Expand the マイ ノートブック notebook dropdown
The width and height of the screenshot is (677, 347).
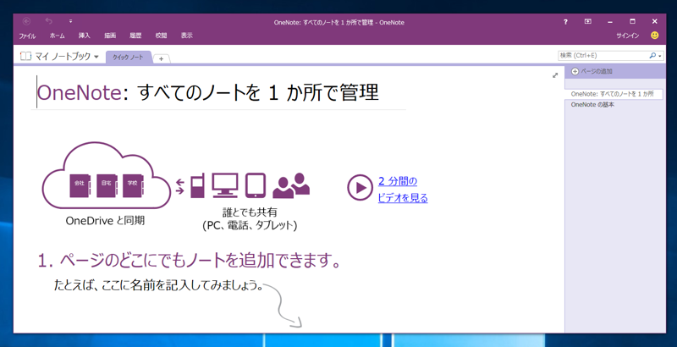pos(96,57)
